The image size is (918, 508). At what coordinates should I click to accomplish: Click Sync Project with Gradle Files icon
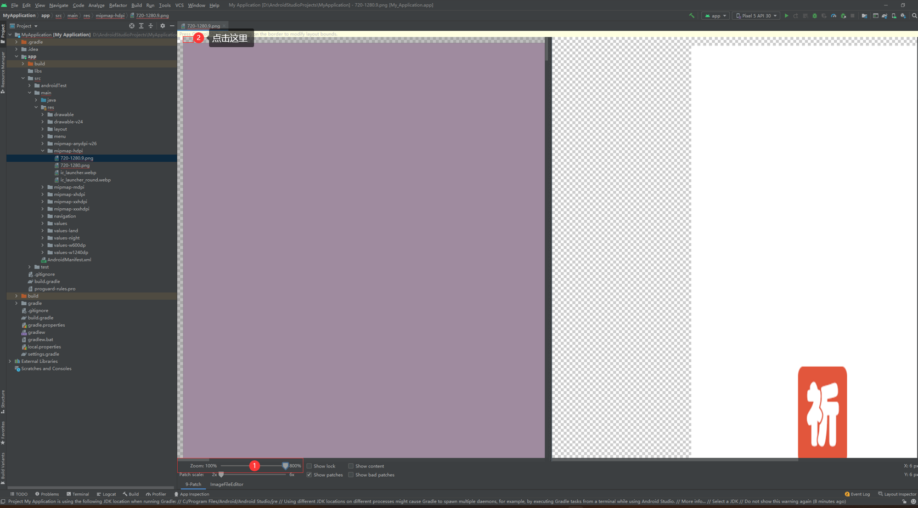click(885, 16)
